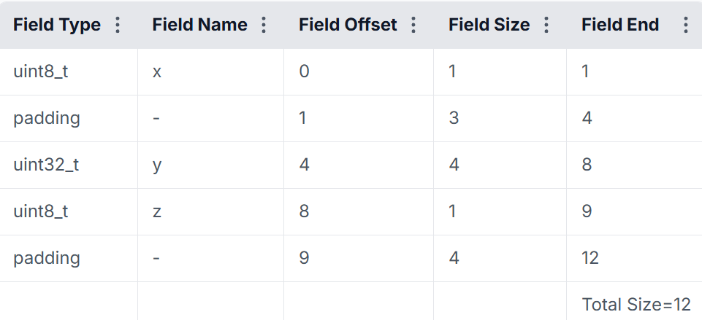Sort by the Field Name header
The image size is (702, 320).
(x=199, y=25)
